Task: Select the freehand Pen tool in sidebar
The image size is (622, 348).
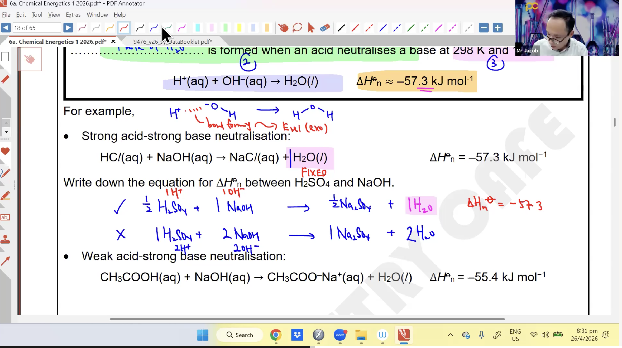Action: [5, 173]
